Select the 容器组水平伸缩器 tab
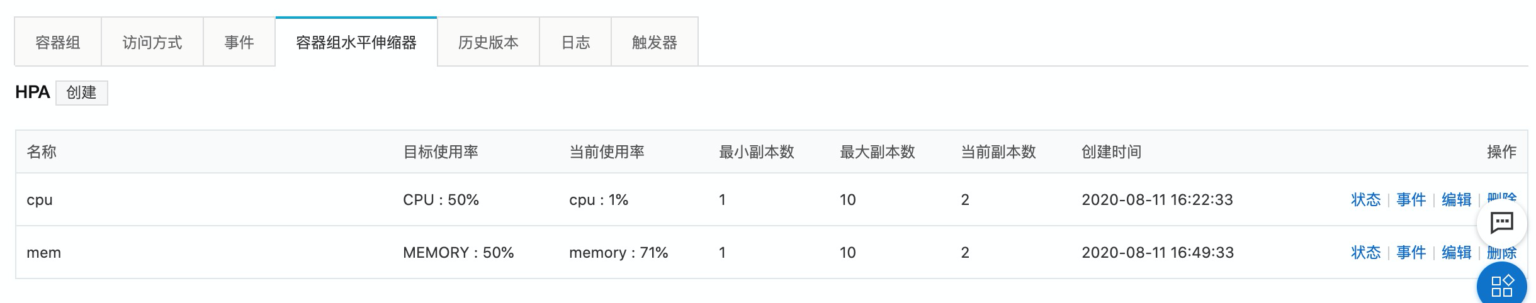The width and height of the screenshot is (1536, 303). pyautogui.click(x=356, y=42)
